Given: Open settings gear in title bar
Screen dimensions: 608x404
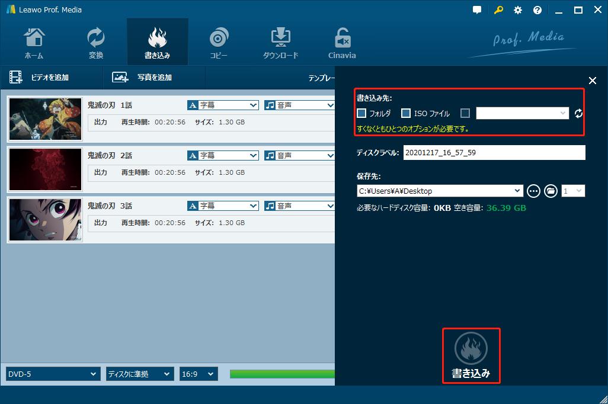Looking at the screenshot, I should [x=518, y=10].
